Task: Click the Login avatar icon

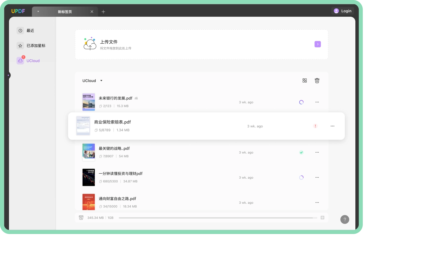Action: (x=336, y=11)
